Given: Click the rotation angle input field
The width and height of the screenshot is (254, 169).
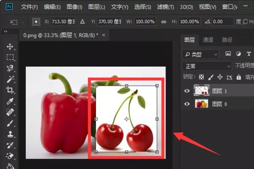Looking at the screenshot, I should pos(223,22).
